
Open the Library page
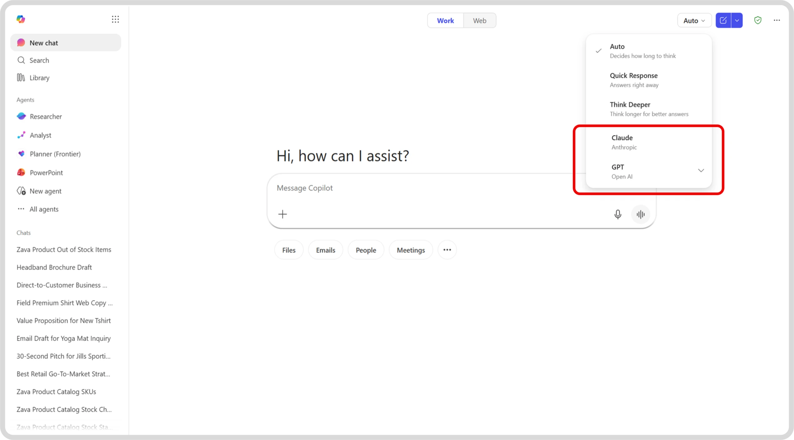(66, 77)
